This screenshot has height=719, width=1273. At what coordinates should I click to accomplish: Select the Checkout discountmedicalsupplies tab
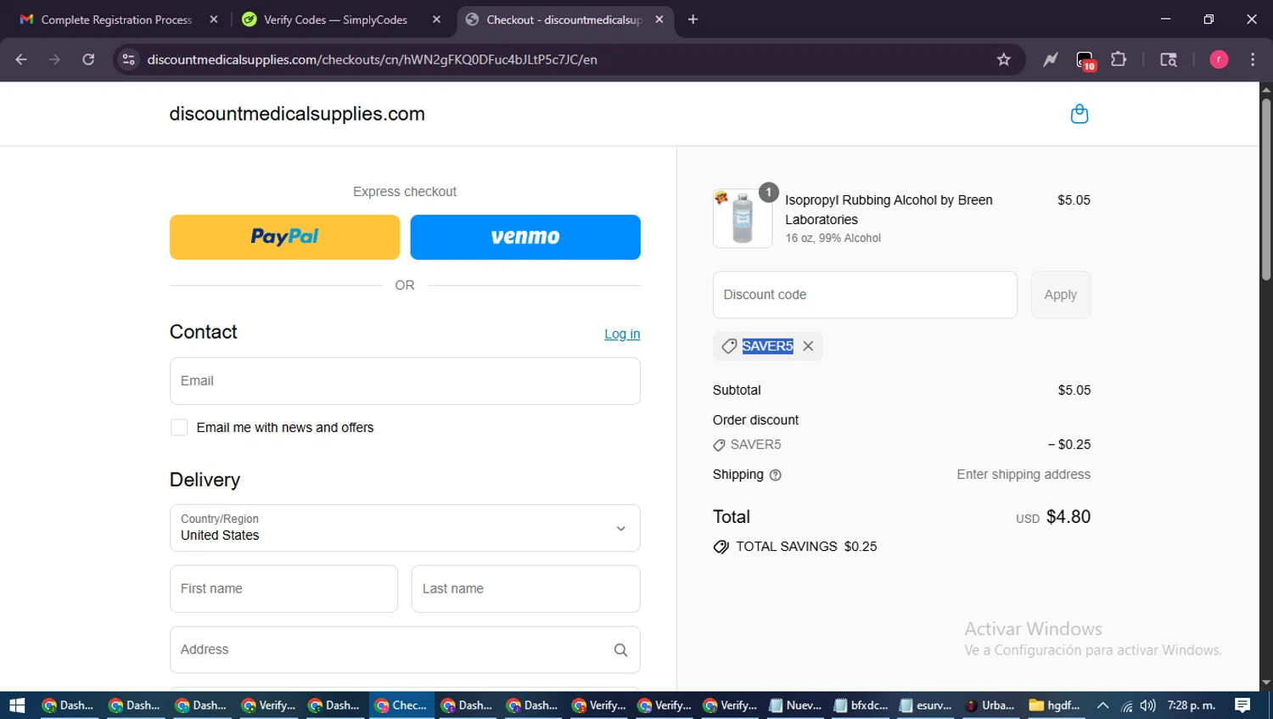564,20
